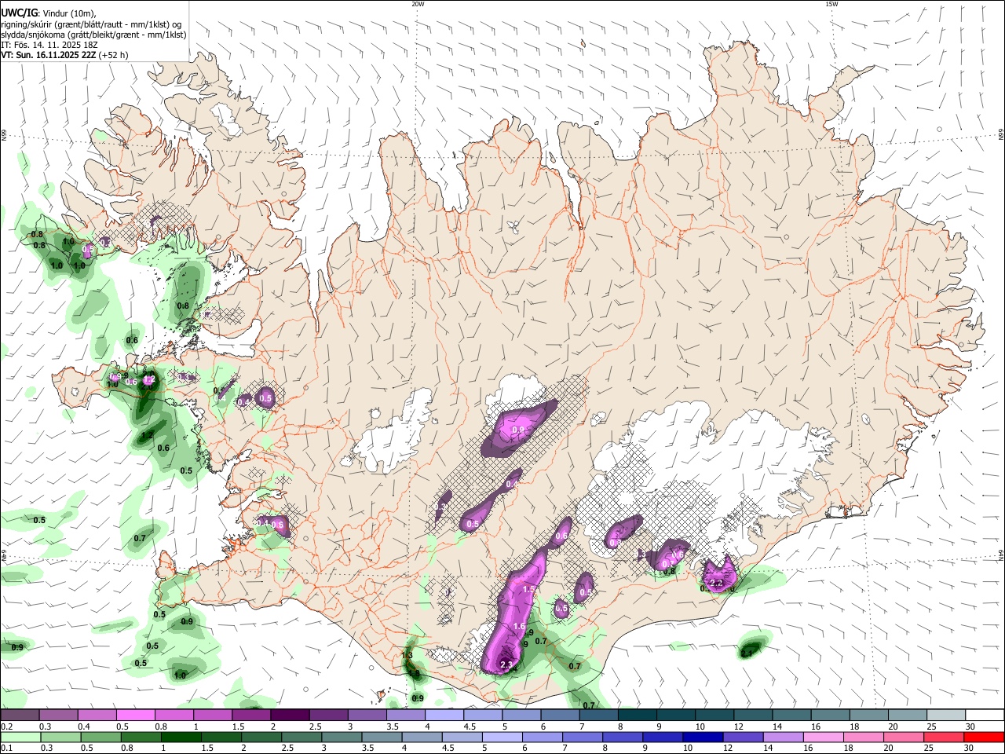Screen dimensions: 1005x754
Task: Click the '20W' longitude label along the top edge
Action: coord(418,4)
